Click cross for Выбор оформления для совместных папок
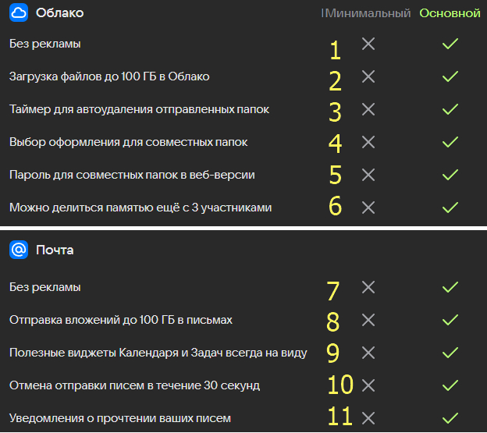Image resolution: width=487 pixels, height=433 pixels. (x=369, y=142)
